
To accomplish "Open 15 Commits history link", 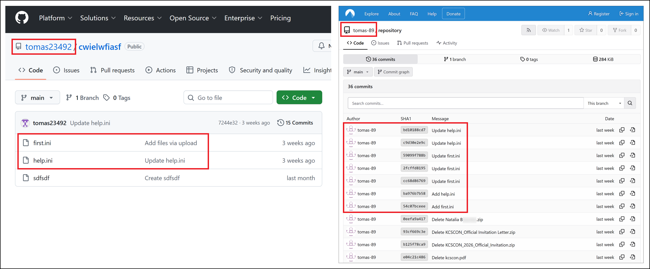I will pyautogui.click(x=295, y=123).
